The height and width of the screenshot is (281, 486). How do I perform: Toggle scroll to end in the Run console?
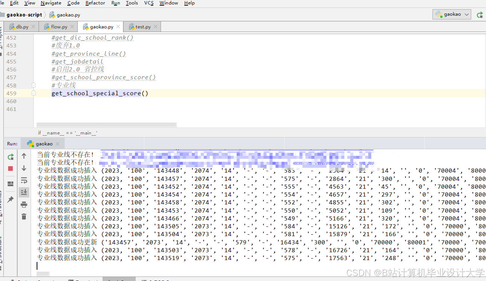(x=24, y=192)
